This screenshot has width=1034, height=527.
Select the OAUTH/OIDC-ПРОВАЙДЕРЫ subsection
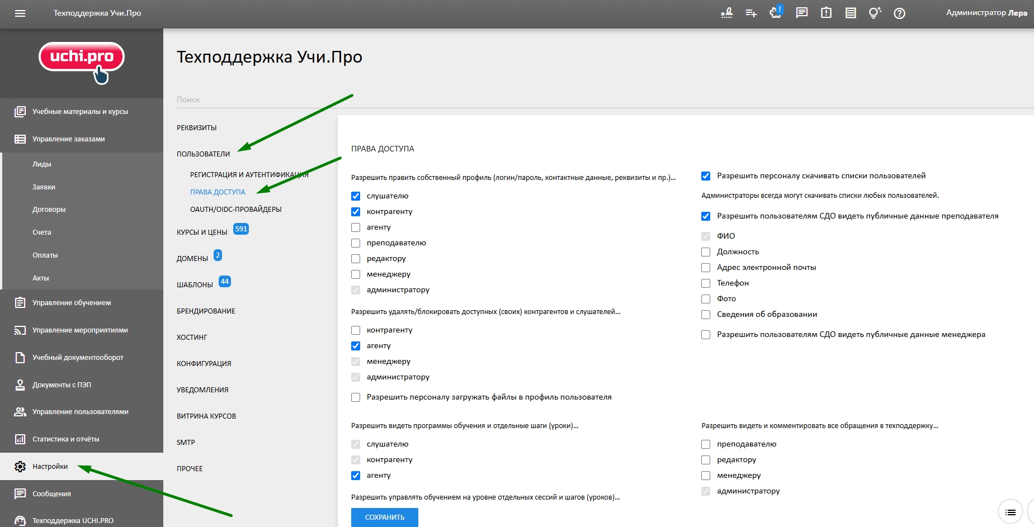click(x=236, y=210)
